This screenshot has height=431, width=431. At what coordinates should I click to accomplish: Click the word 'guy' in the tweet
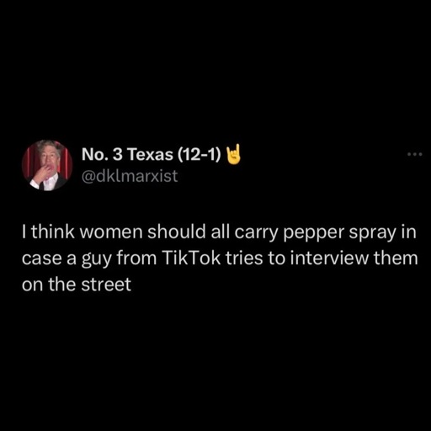pos(97,259)
